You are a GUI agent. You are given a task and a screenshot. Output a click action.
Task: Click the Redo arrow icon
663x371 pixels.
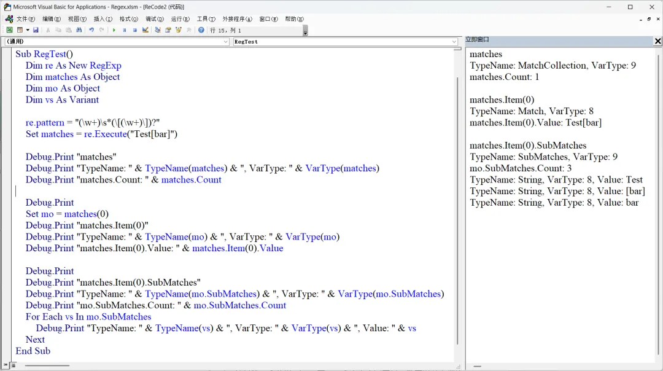101,30
